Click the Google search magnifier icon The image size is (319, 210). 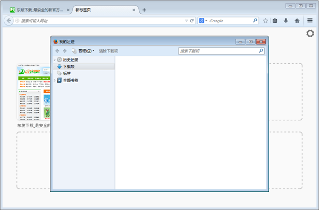pos(255,21)
